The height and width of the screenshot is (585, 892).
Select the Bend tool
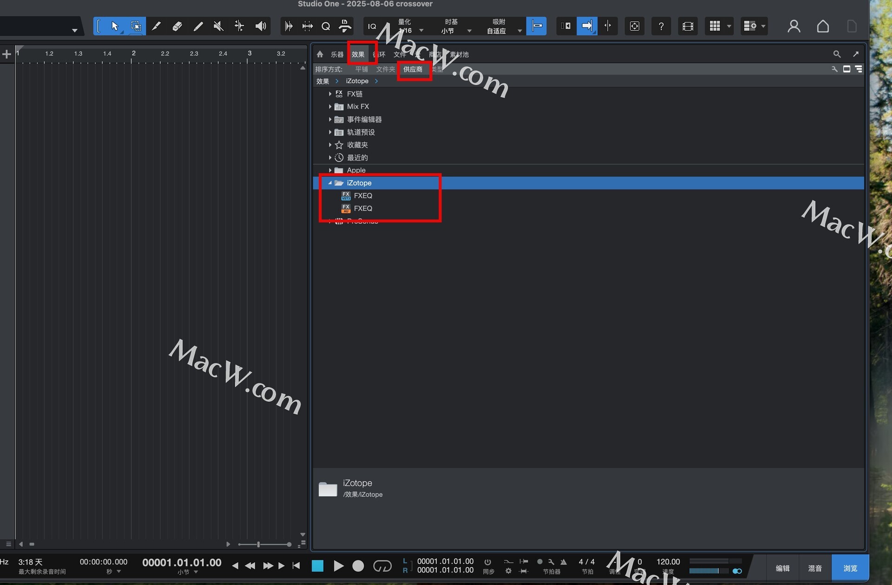(x=239, y=26)
